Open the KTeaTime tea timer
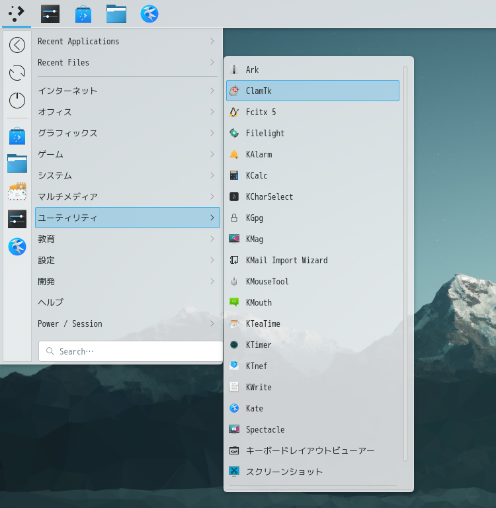 tap(313, 323)
